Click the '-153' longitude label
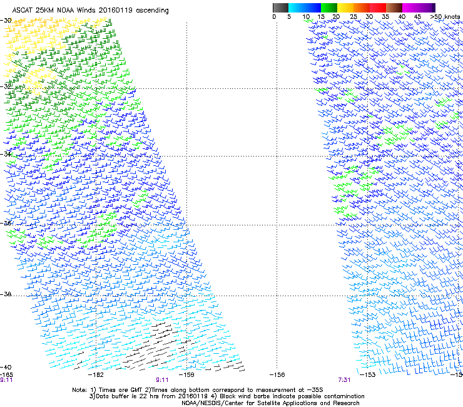 (x=368, y=375)
